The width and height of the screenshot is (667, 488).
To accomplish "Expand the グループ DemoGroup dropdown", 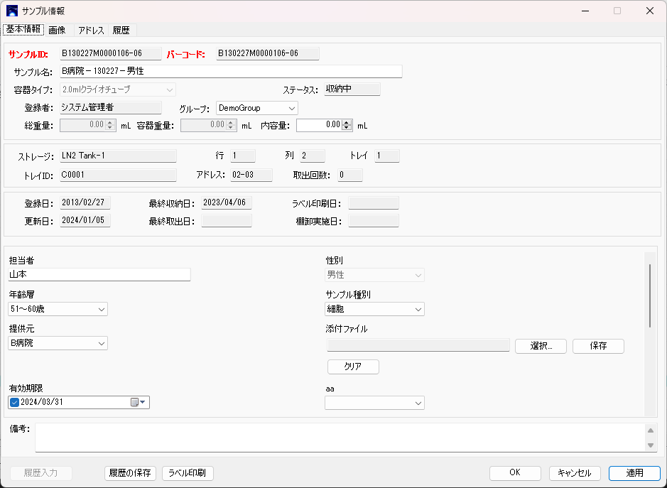I will (x=292, y=108).
